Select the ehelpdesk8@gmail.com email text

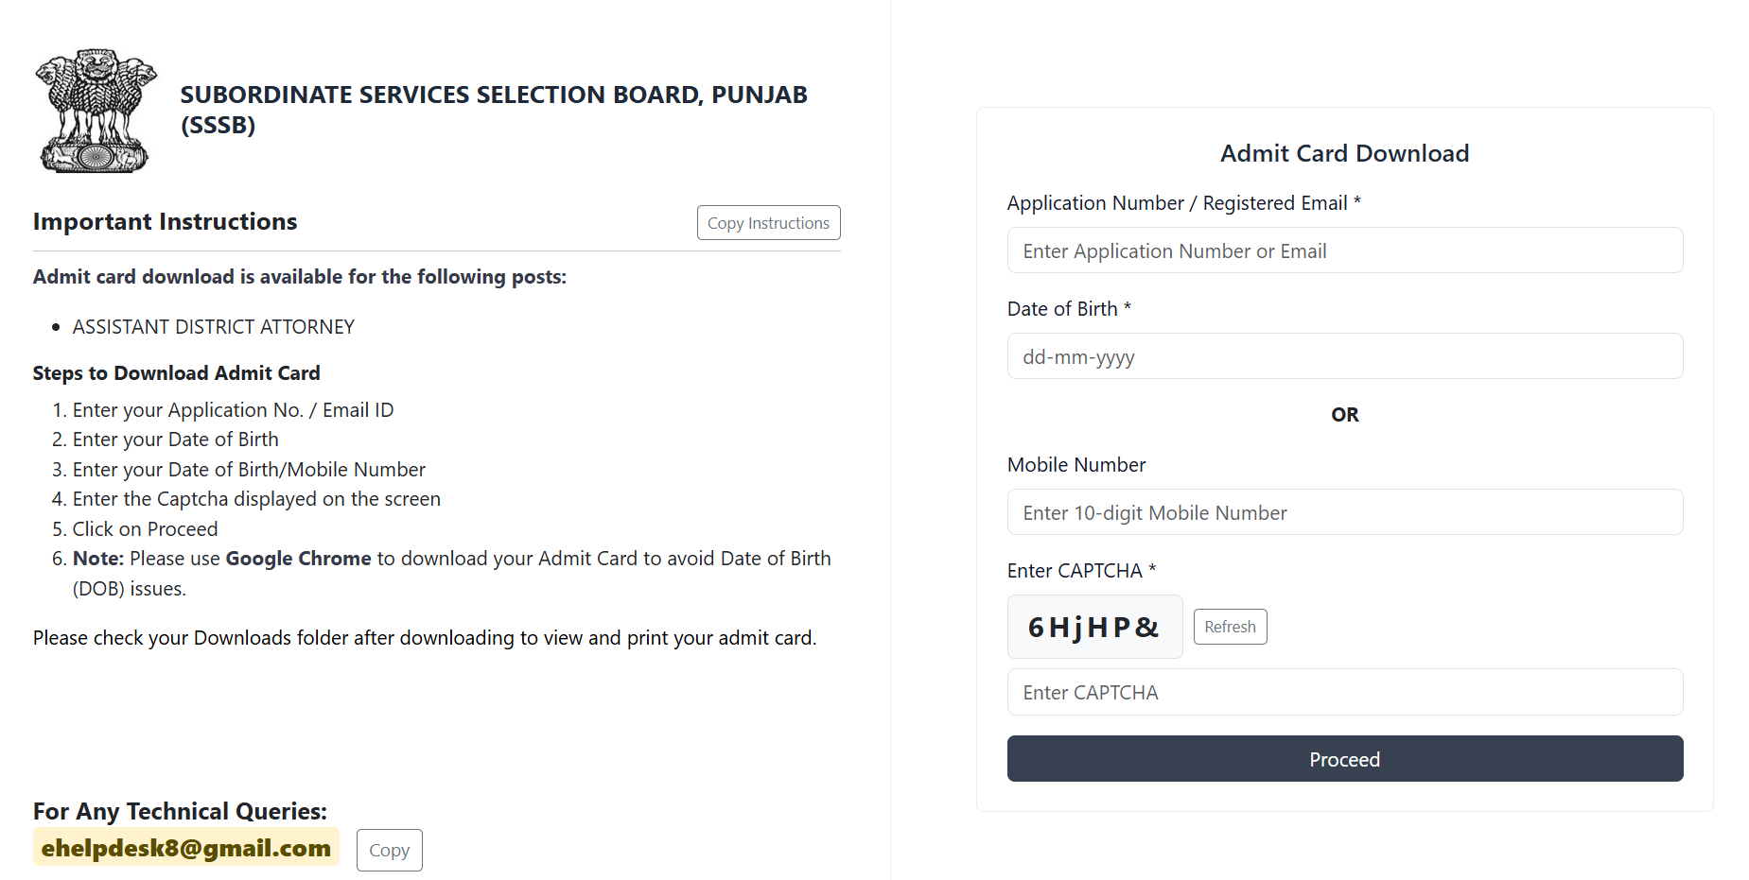186,848
